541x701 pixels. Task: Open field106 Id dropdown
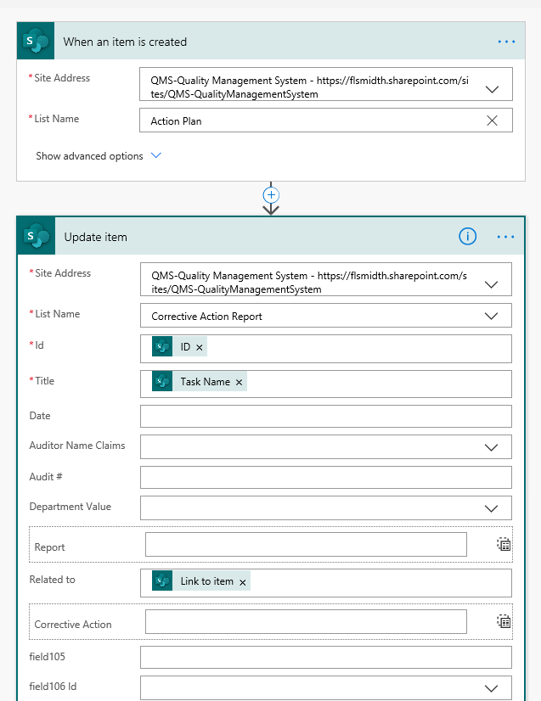pos(492,688)
